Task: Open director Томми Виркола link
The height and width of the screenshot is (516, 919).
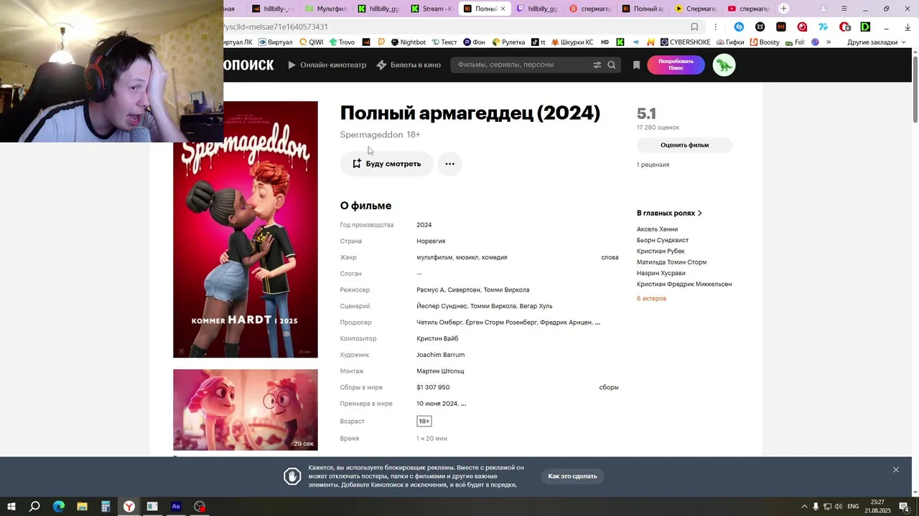Action: coord(506,290)
